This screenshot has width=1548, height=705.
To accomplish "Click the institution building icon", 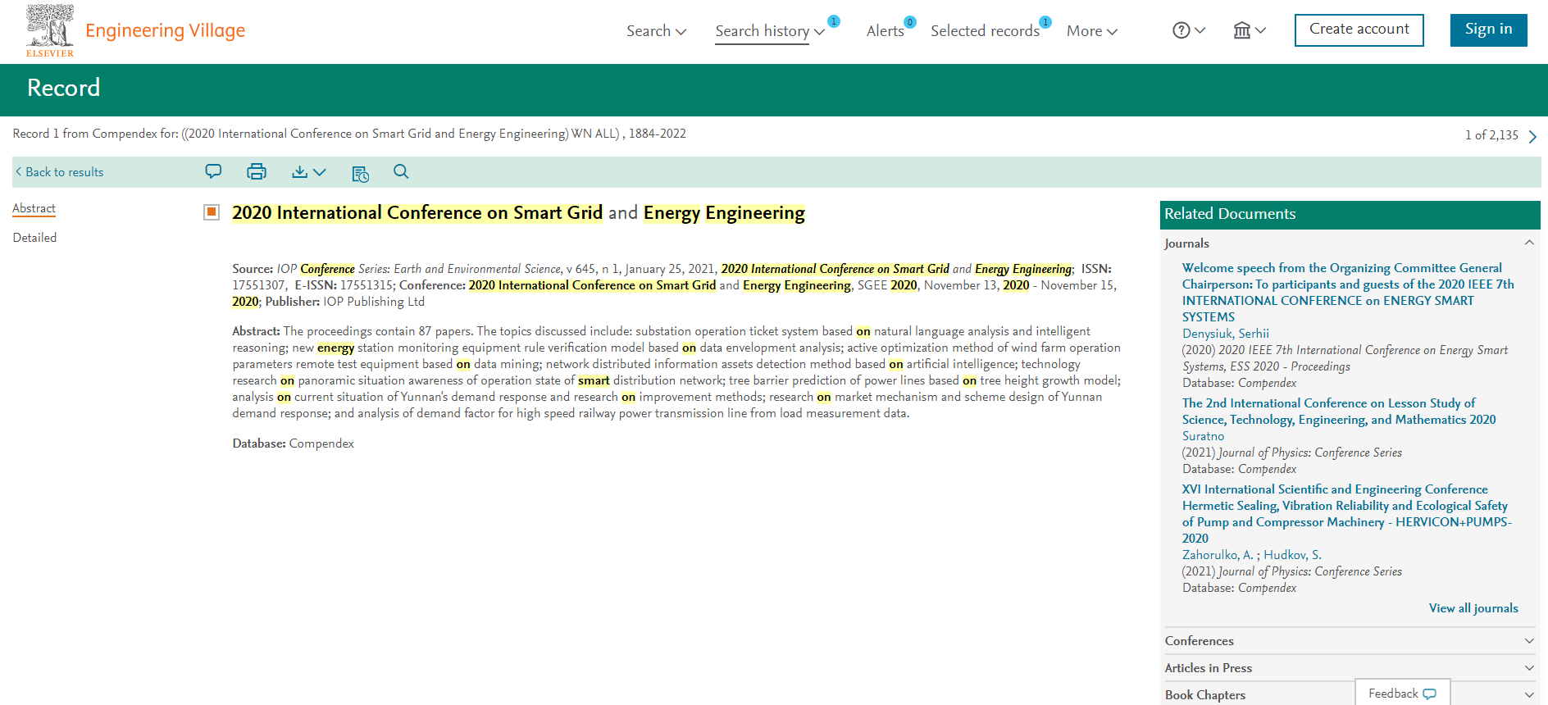I will click(1242, 30).
